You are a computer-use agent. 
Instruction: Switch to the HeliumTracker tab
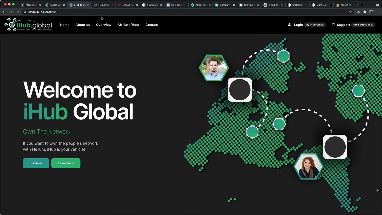coord(104,5)
